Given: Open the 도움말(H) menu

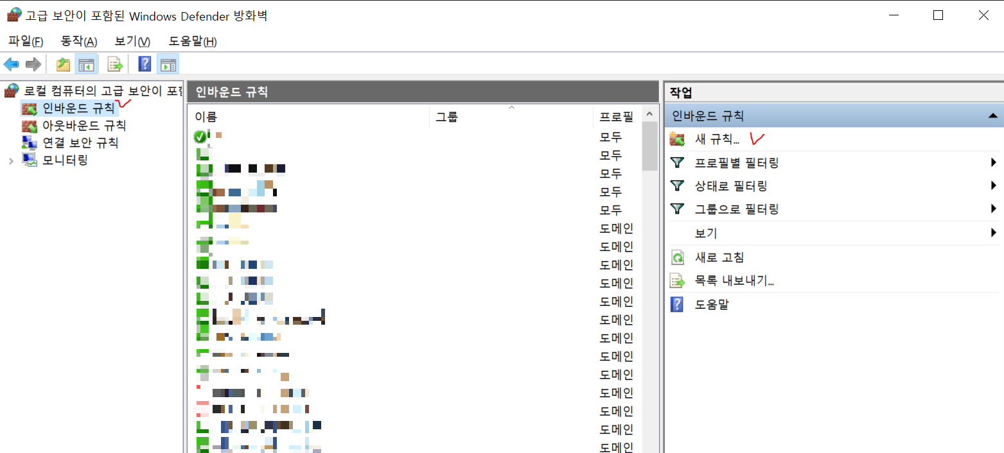Looking at the screenshot, I should (193, 41).
